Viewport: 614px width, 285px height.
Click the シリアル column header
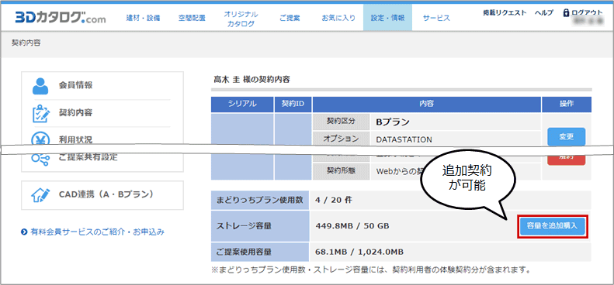pyautogui.click(x=242, y=105)
